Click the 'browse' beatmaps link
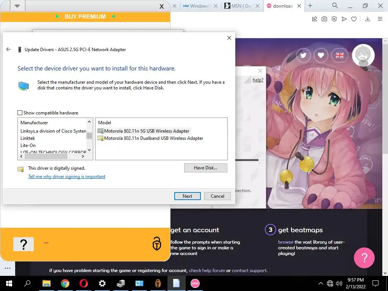Image resolution: width=388 pixels, height=291 pixels. tap(286, 242)
